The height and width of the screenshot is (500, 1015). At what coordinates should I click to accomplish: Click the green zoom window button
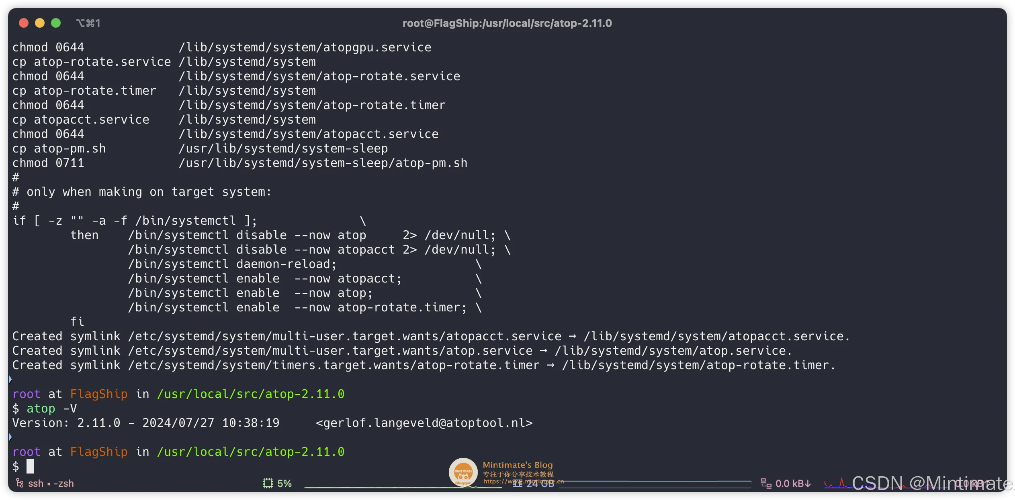point(56,23)
